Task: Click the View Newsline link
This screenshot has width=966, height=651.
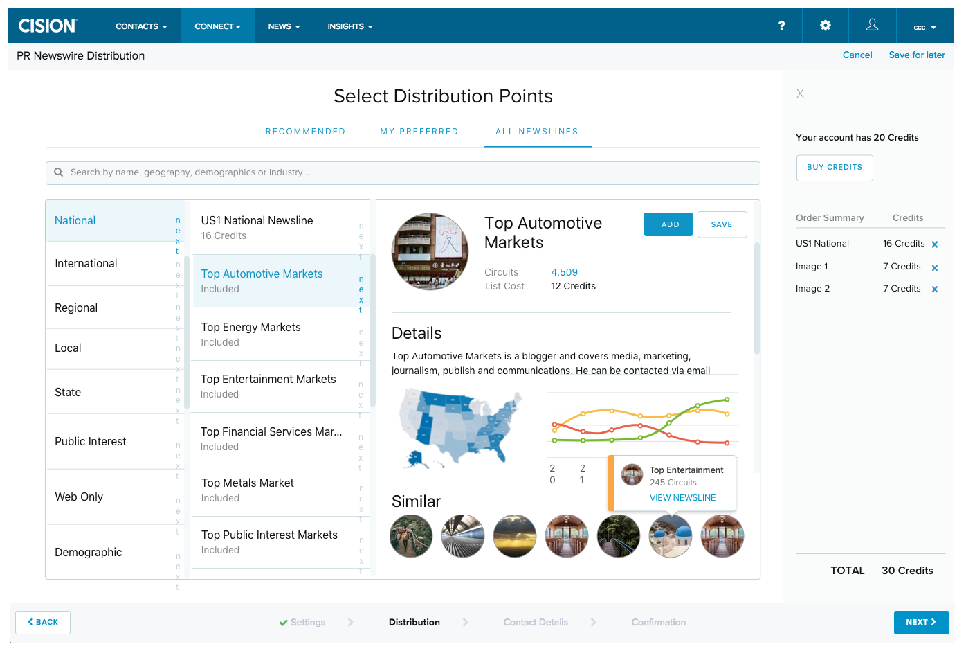Action: tap(682, 498)
